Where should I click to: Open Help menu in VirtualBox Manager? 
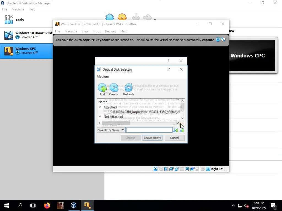point(32,9)
